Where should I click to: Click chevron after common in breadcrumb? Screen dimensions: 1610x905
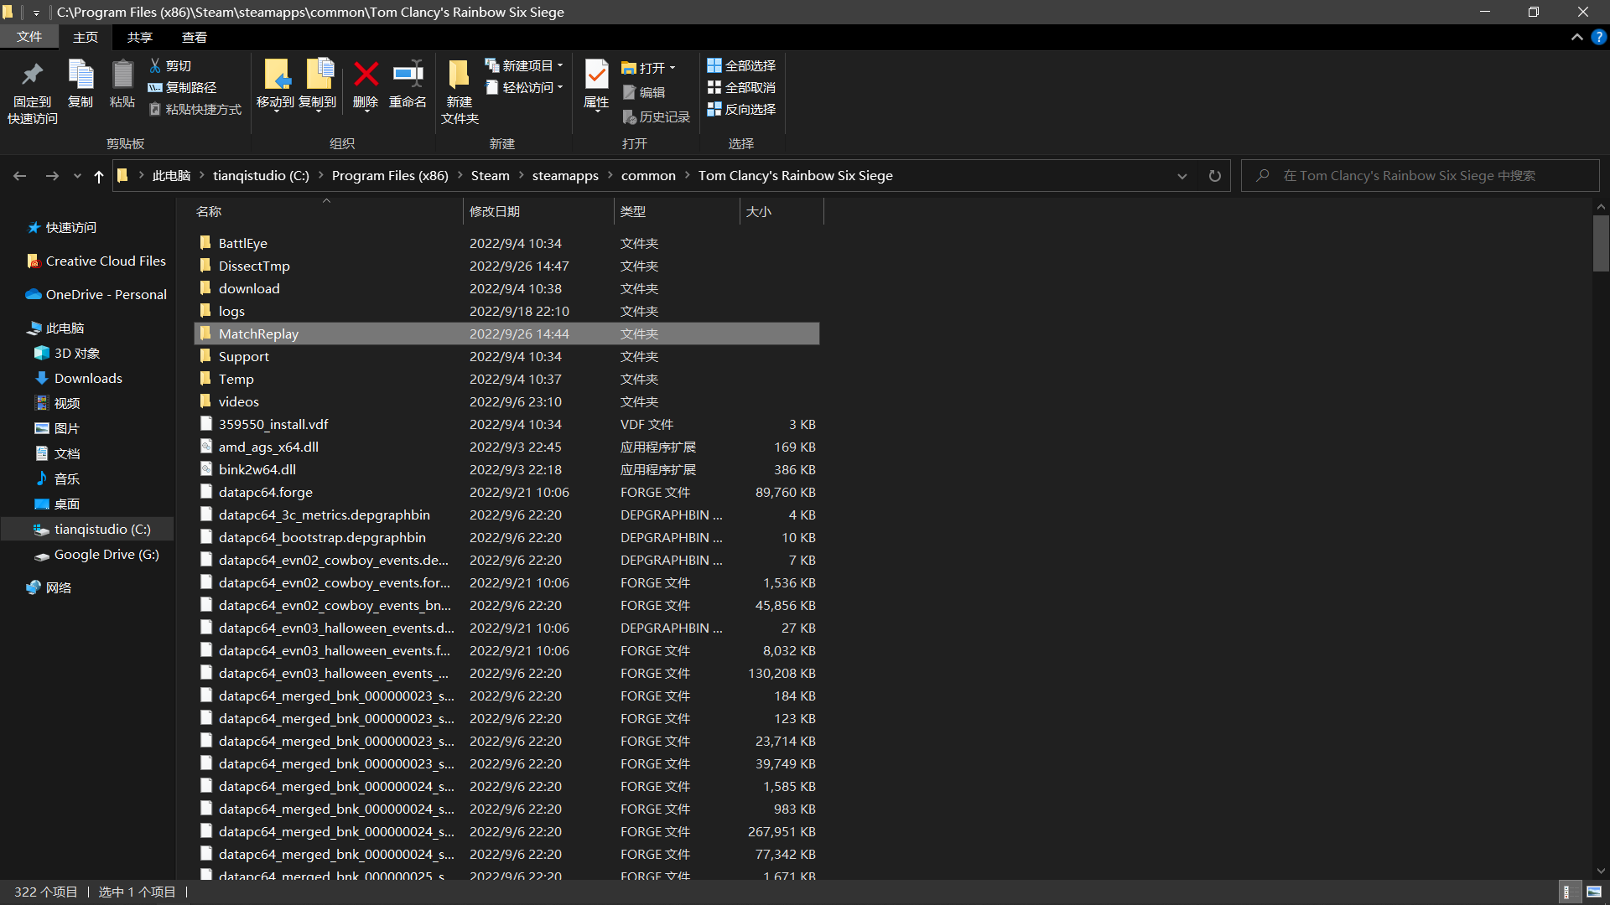click(x=687, y=175)
